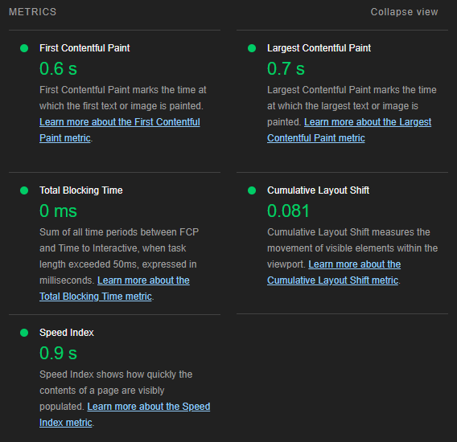
Task: Click the green dot beside First Contentful Paint
Action: pos(24,48)
